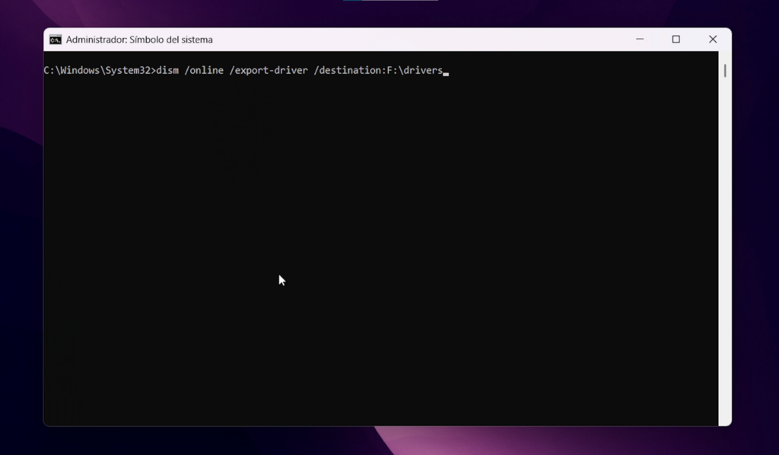This screenshot has height=455, width=779.
Task: Minimize the Símbolo del sistema window
Action: pyautogui.click(x=640, y=40)
